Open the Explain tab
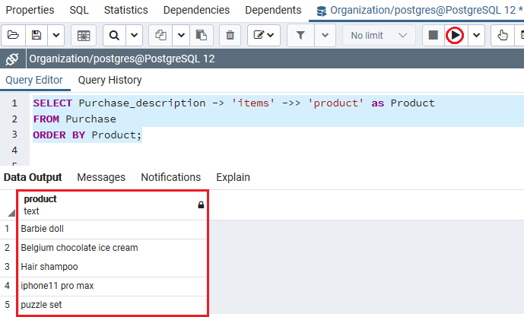The height and width of the screenshot is (317, 524). 233,177
